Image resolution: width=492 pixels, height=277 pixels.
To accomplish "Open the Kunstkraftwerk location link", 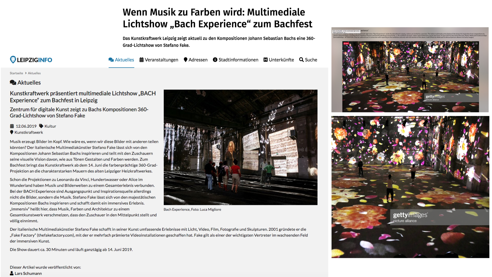I will tap(29, 132).
